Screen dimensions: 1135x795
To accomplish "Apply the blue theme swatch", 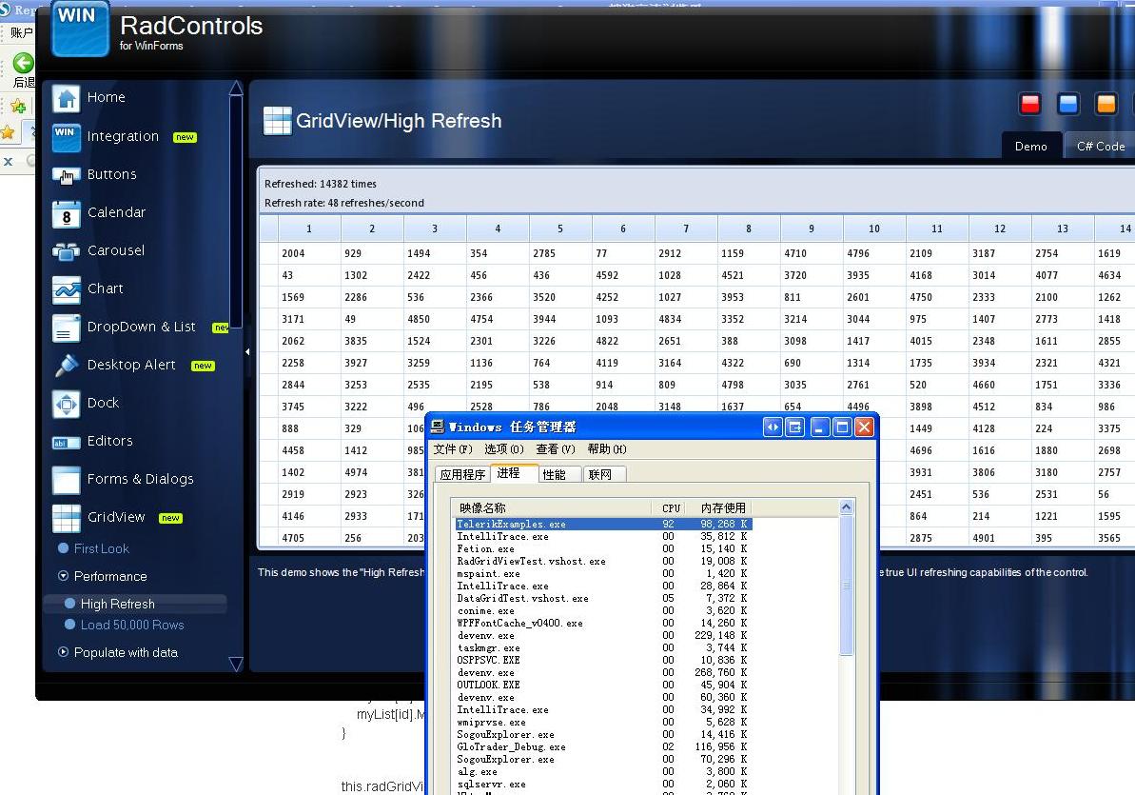I will (x=1067, y=104).
